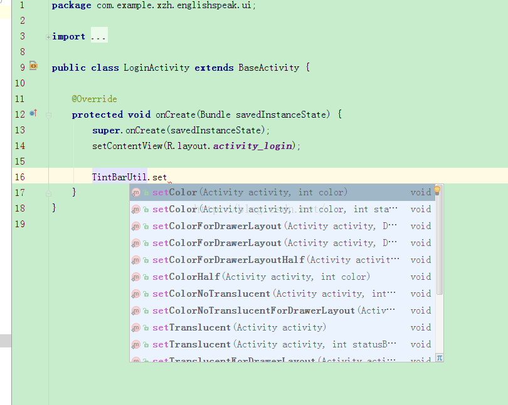Select setColor(Activity activity, int color) suggestion
This screenshot has width=508, height=405.
(x=282, y=192)
